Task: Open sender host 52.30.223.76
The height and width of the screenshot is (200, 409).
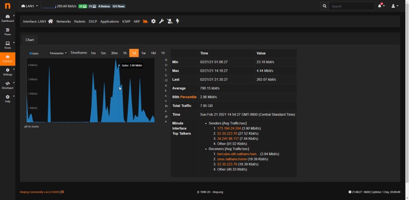Action: click(227, 133)
